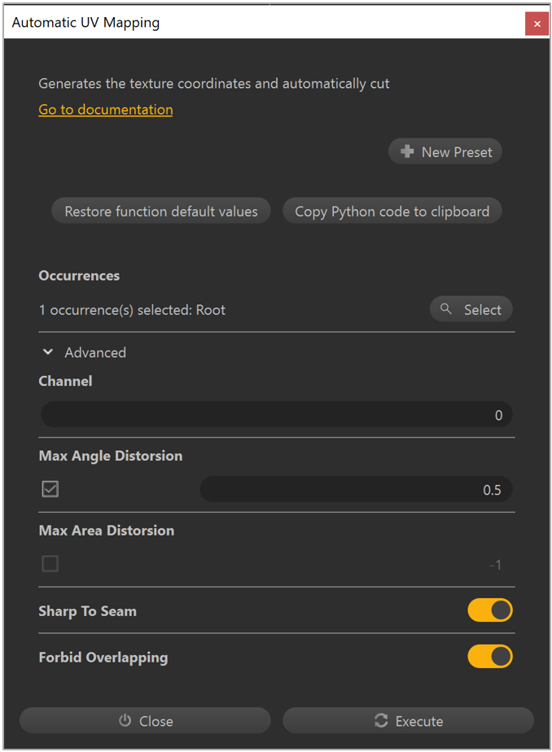Turn off Forbid Overlapping

pyautogui.click(x=489, y=656)
